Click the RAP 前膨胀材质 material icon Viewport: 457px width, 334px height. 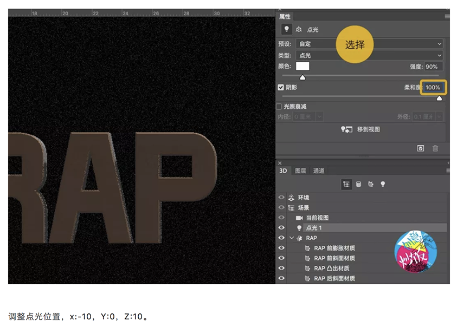coord(307,248)
